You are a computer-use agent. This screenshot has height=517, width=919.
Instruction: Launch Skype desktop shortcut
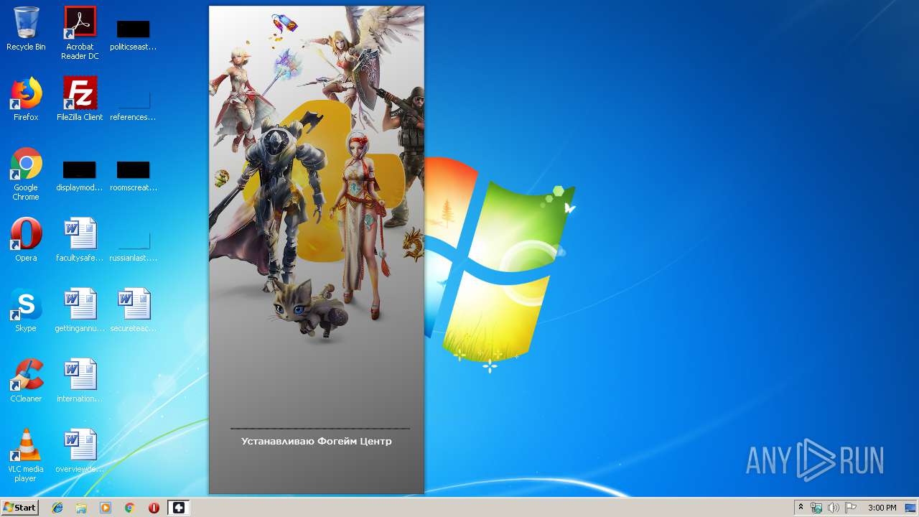point(26,310)
